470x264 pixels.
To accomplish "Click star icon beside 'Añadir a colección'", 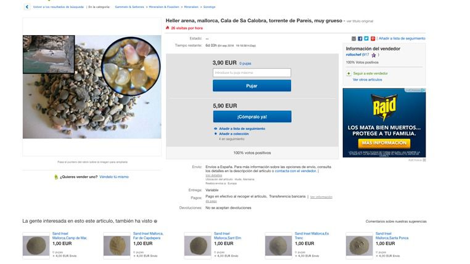I will point(215,134).
